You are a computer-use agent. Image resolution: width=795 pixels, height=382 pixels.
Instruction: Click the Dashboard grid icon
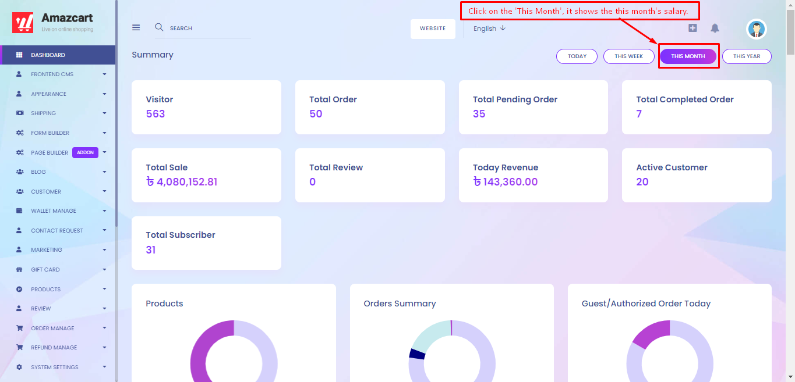pos(19,55)
